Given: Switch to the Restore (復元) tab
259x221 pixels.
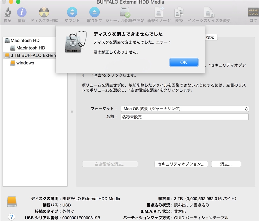Looking at the screenshot, I should (x=210, y=37).
